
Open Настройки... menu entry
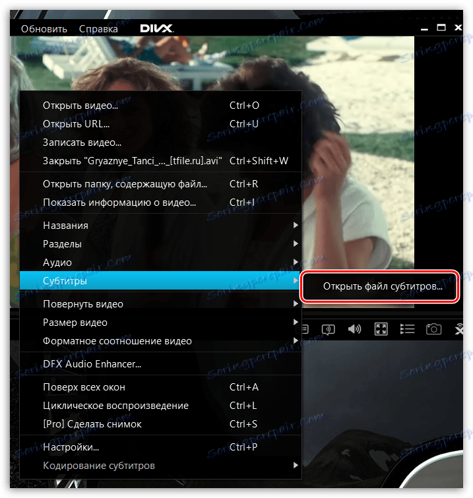160,447
